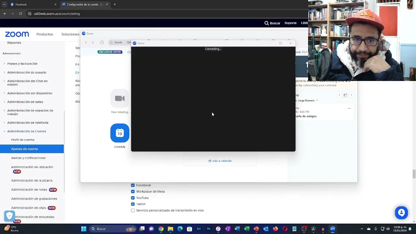
Task: Open the Productos menu
Action: 45,34
